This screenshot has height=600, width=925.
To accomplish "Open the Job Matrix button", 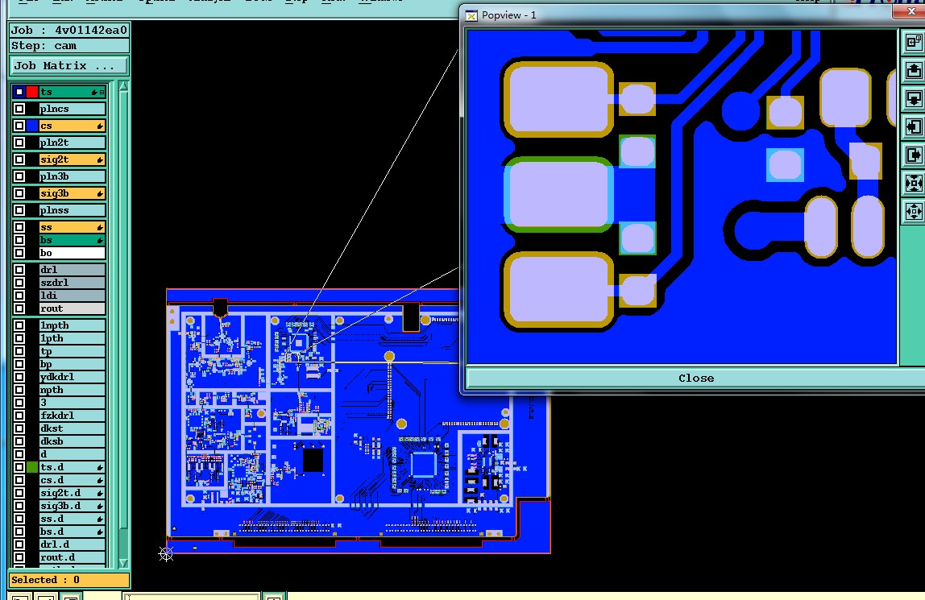I will 69,66.
